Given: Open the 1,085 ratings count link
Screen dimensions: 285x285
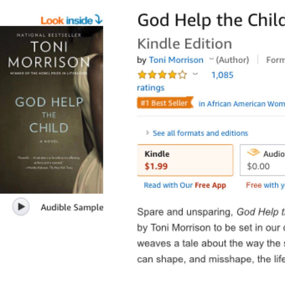Looking at the screenshot, I should [222, 75].
